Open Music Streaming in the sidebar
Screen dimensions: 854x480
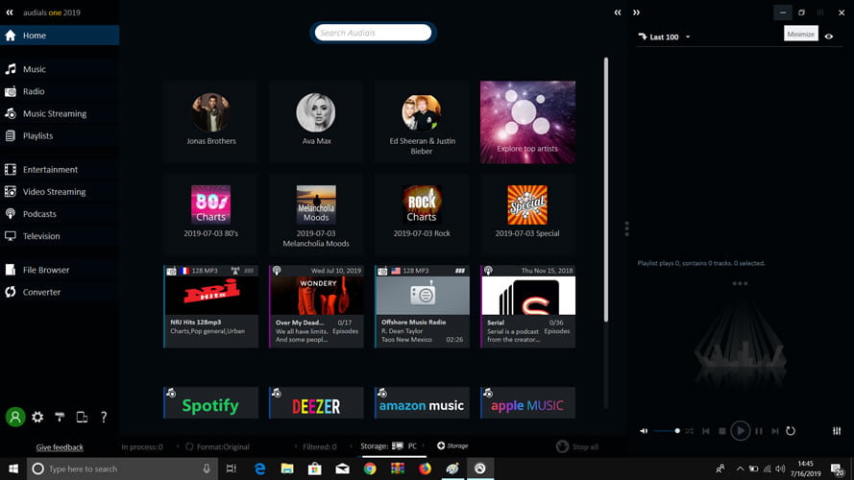pyautogui.click(x=54, y=113)
